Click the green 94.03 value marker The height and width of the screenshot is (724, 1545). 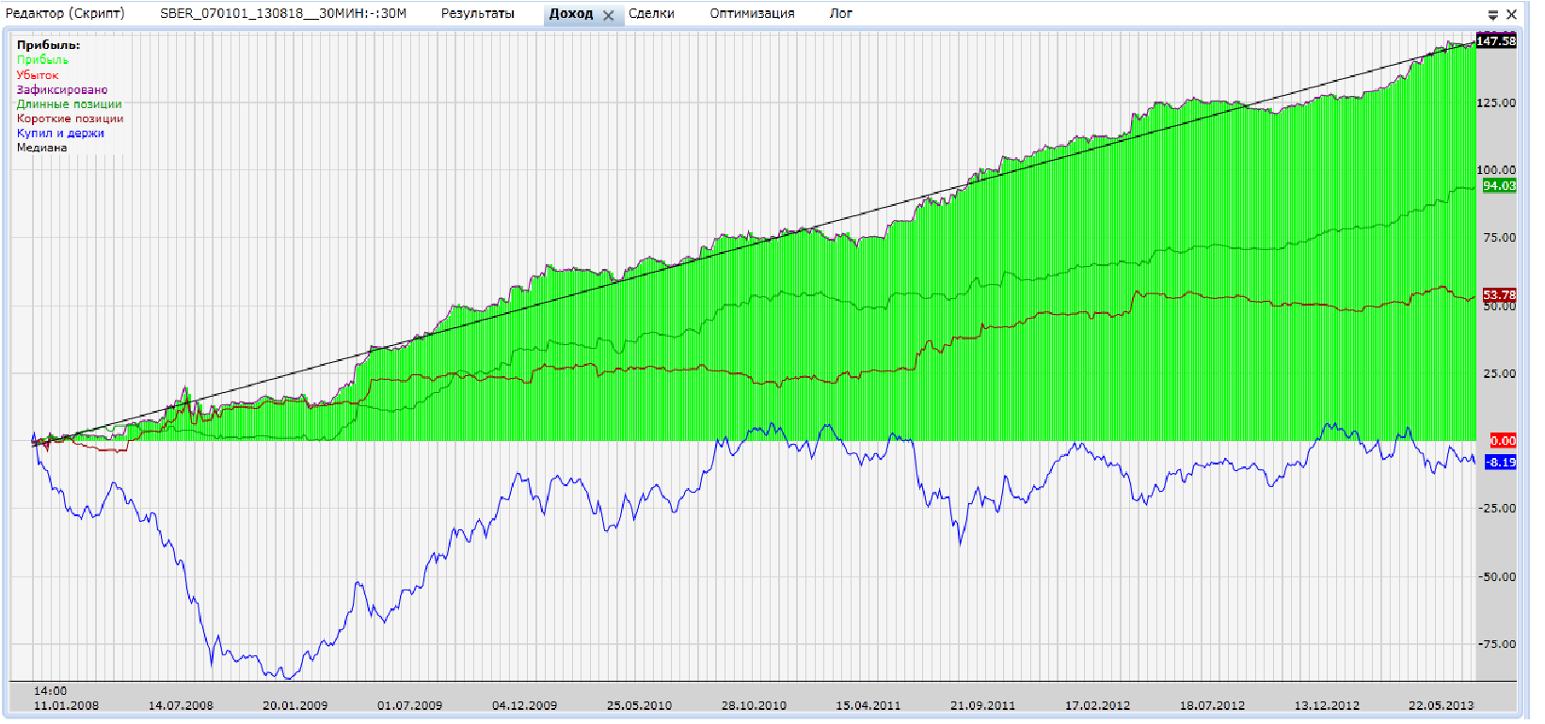point(1500,185)
